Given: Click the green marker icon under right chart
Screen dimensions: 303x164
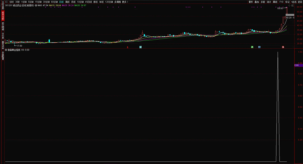Looking at the screenshot, I should (x=252, y=47).
